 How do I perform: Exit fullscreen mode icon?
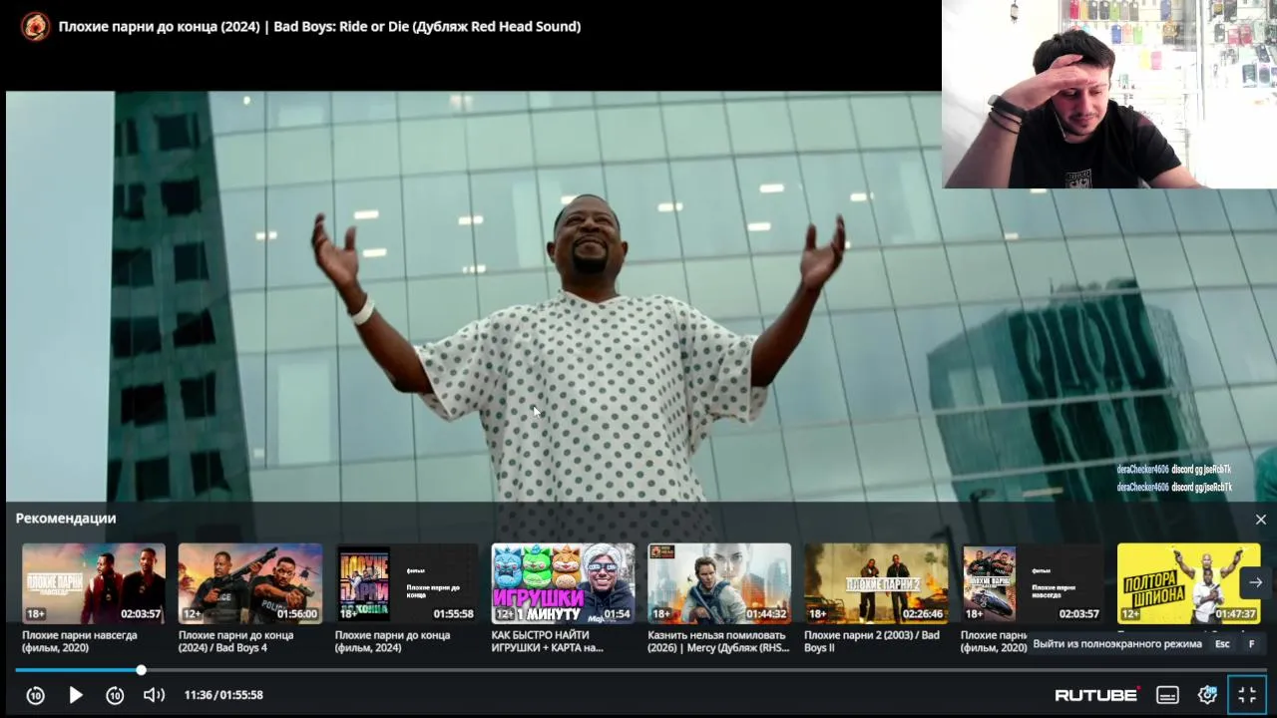click(x=1247, y=695)
